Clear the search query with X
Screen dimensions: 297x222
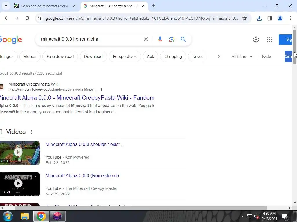[146, 39]
